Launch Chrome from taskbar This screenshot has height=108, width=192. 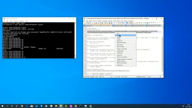22,106
